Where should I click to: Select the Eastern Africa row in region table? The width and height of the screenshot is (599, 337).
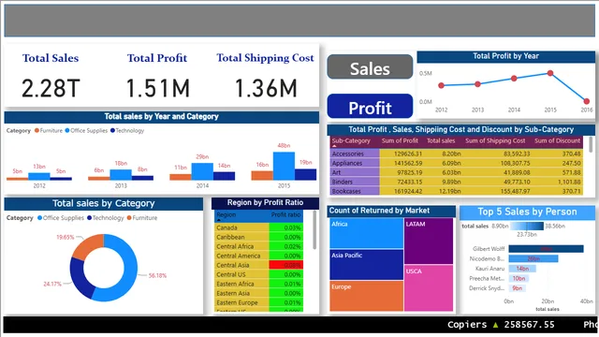(x=259, y=284)
